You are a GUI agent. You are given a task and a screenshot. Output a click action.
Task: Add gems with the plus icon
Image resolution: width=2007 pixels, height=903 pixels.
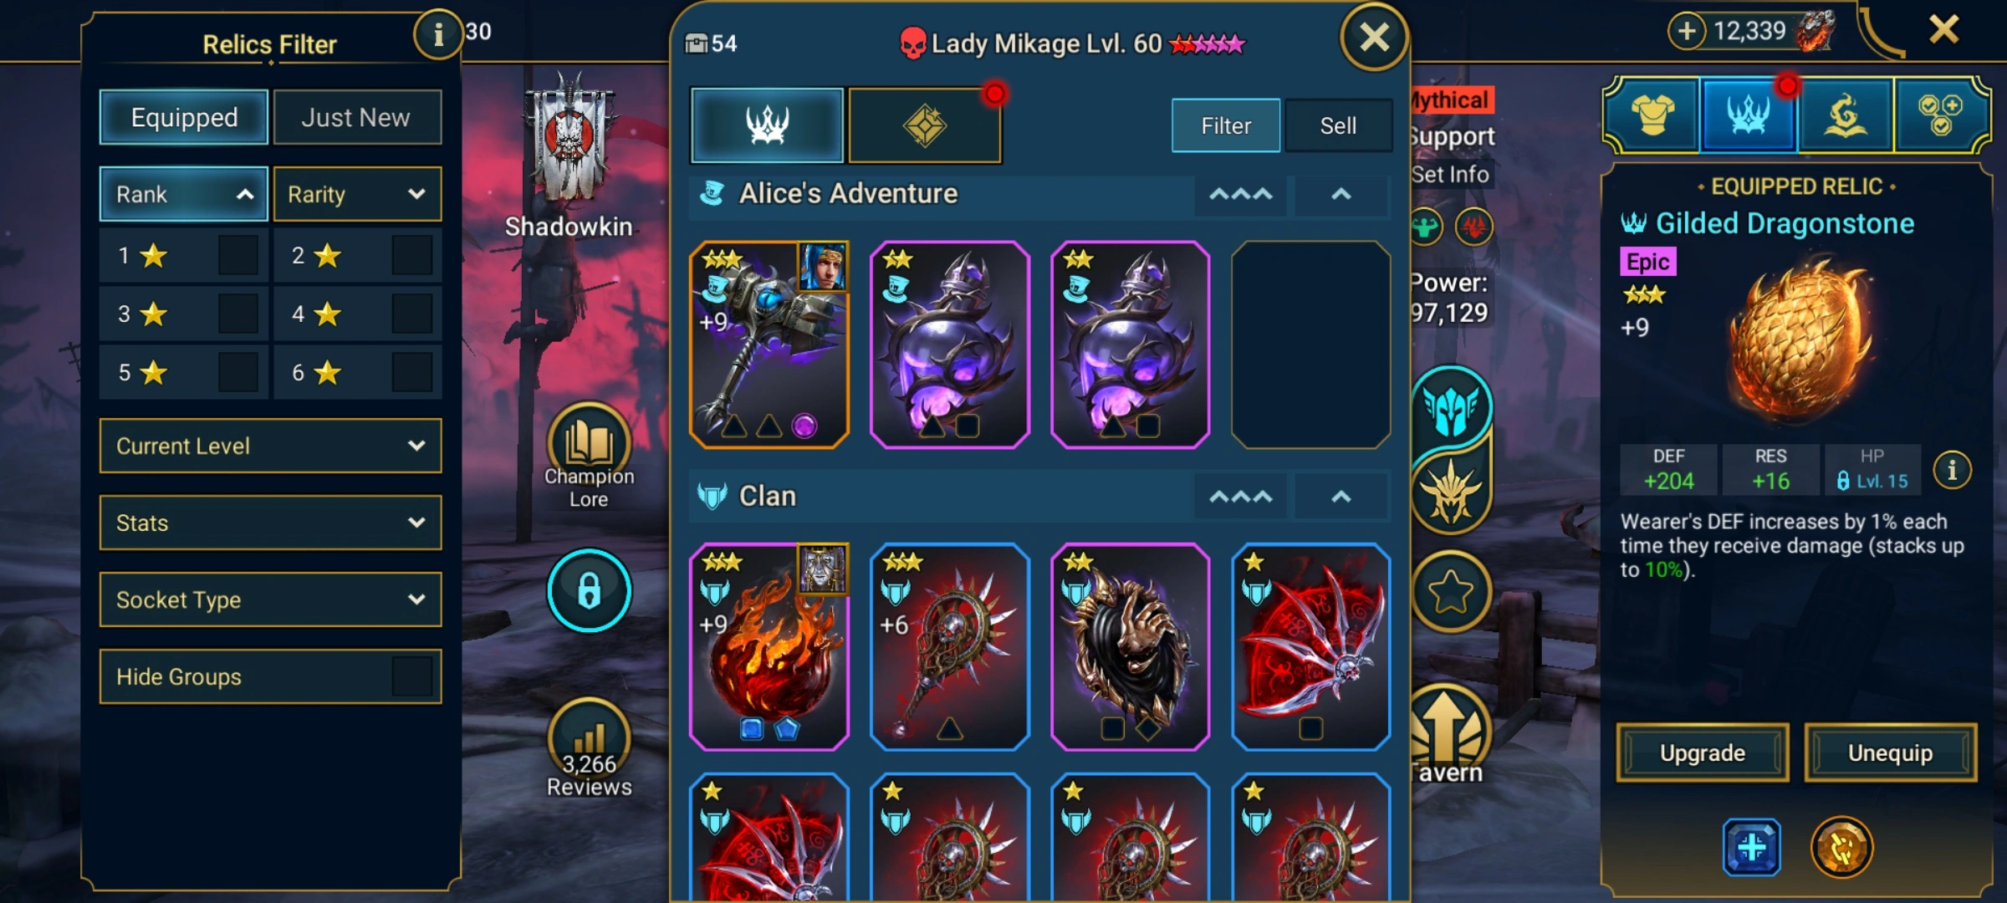click(1686, 31)
